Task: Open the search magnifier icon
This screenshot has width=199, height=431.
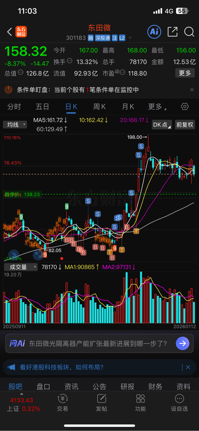Action: coord(189,32)
